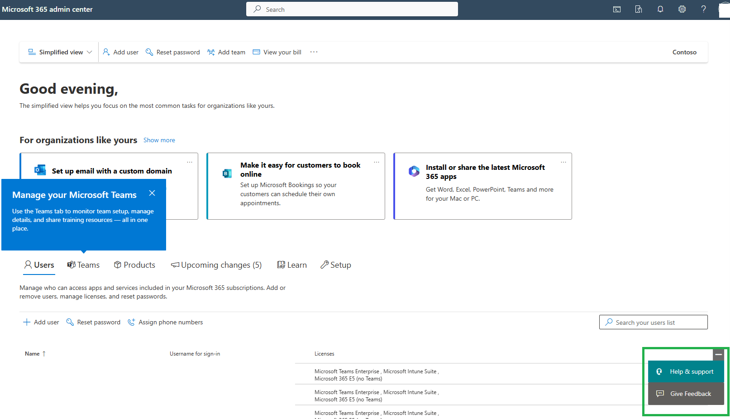Click the document icon in the header
This screenshot has height=419, width=730.
pos(639,9)
